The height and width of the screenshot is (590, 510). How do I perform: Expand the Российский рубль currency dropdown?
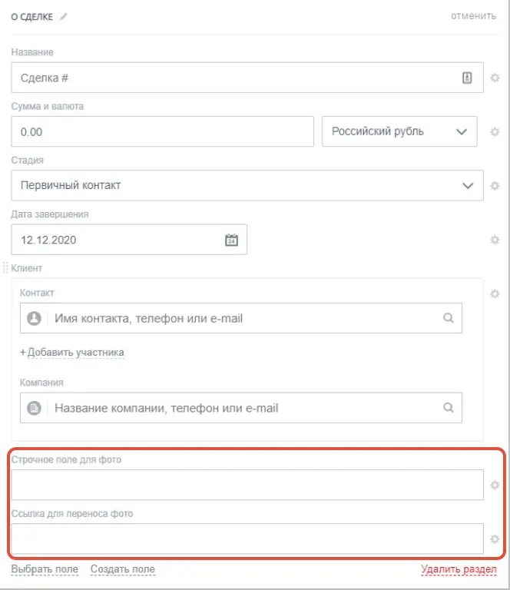coord(399,131)
